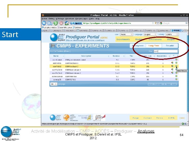Click the Firefox forward arrow button
The width and height of the screenshot is (189, 141).
pos(49,23)
